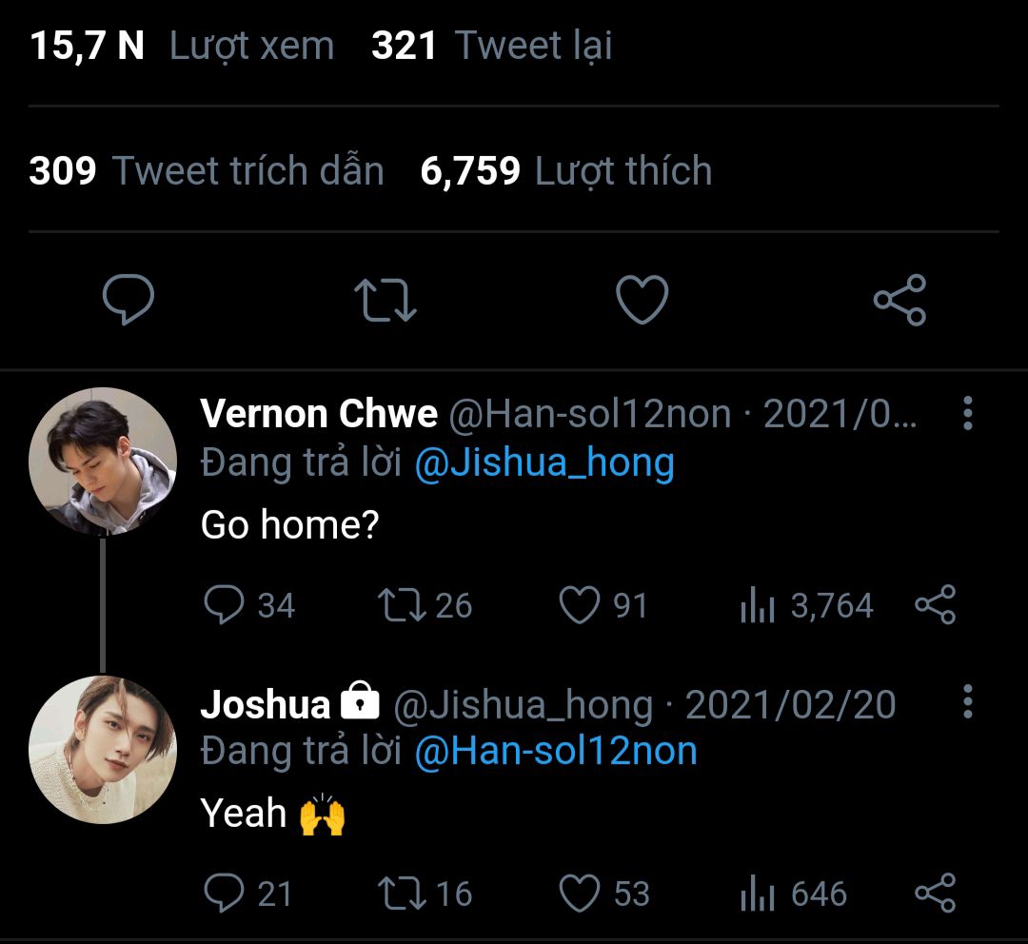Reply to Joshua's "Yeah" tweet

coord(225,894)
